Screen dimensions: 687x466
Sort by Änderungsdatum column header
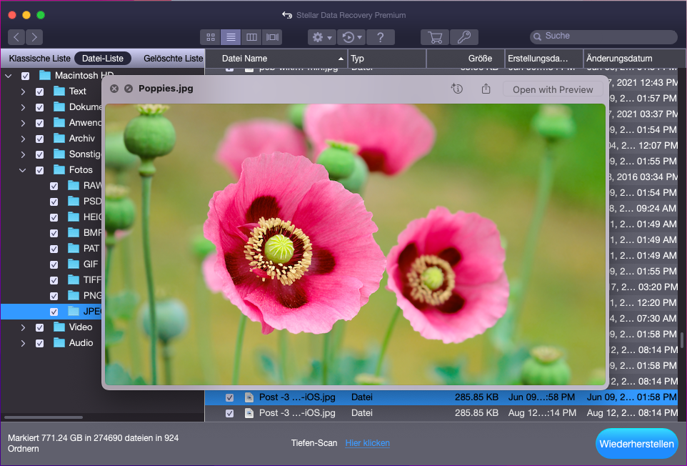coord(631,59)
